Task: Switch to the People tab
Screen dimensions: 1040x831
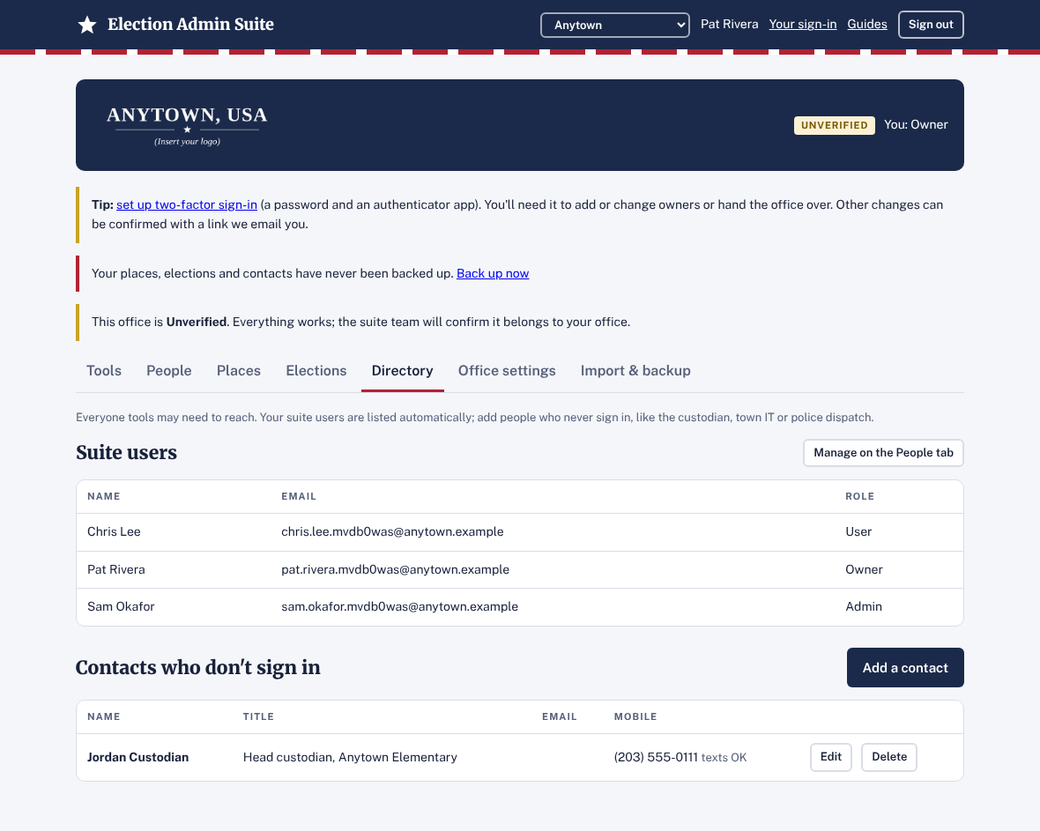Action: click(169, 371)
